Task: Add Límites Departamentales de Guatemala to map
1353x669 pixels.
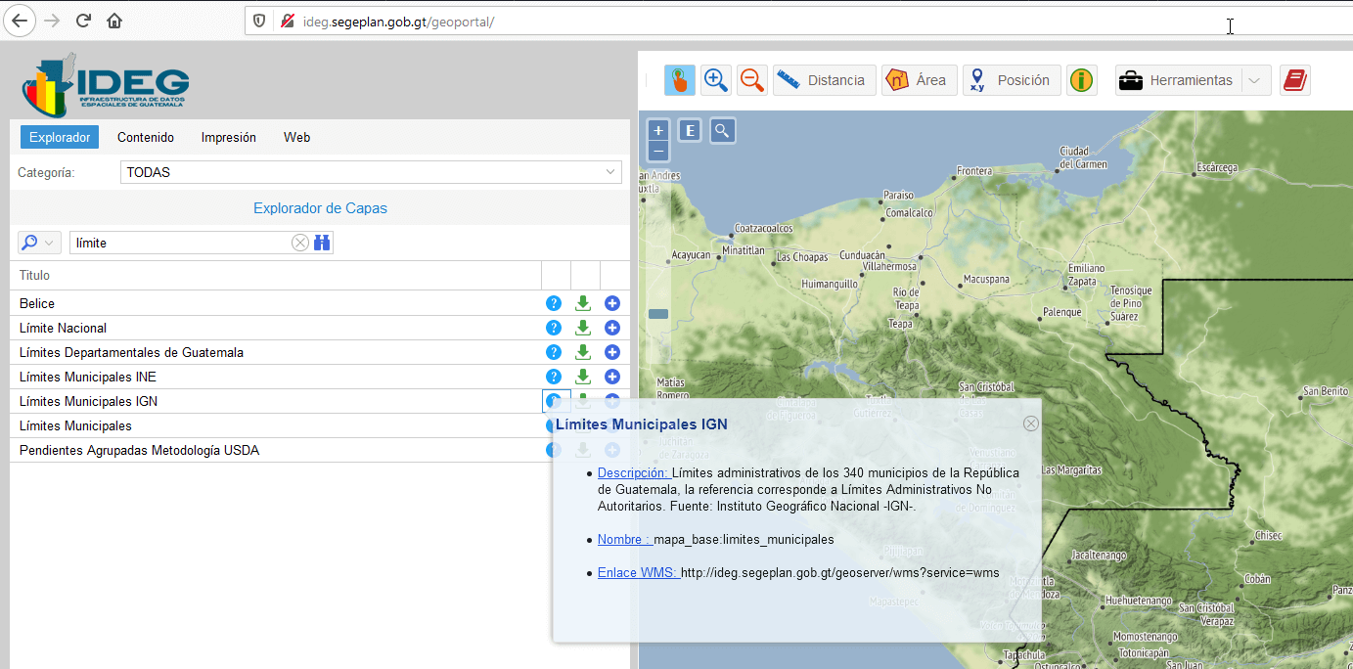Action: pos(612,352)
